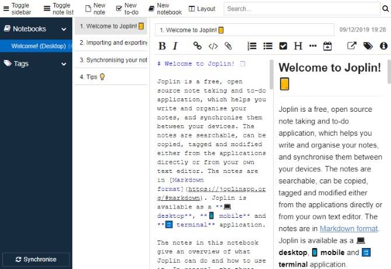The width and height of the screenshot is (391, 269).
Task: Open note 3. Synchronising your notes
Action: (x=111, y=60)
